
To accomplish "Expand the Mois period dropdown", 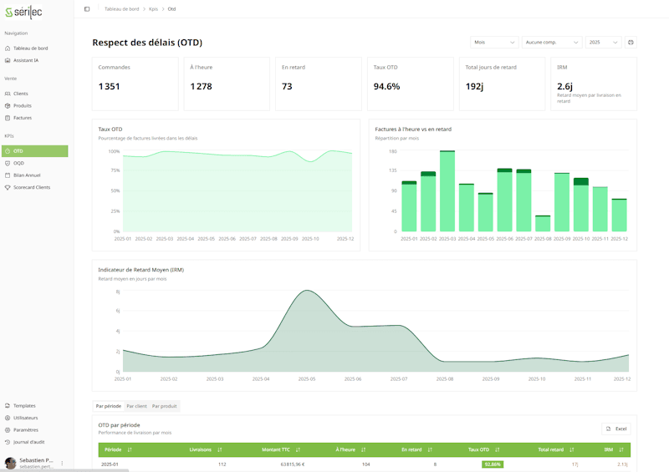I will pyautogui.click(x=494, y=42).
